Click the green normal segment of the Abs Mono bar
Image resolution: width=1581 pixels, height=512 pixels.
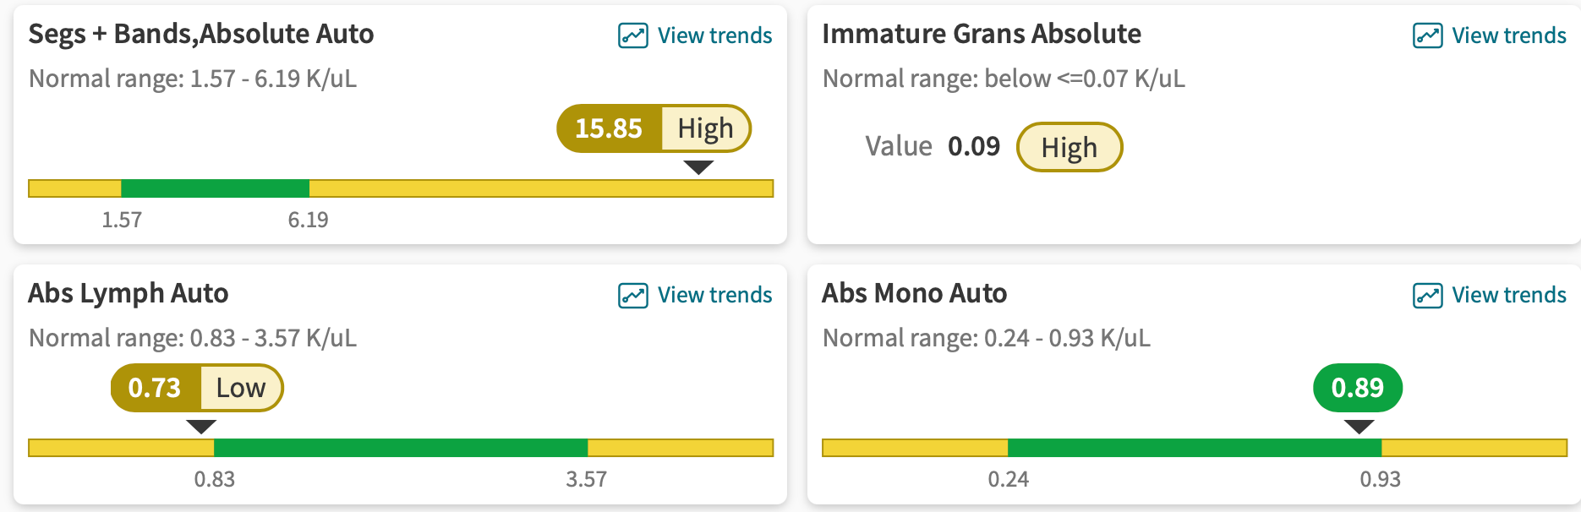tap(1194, 448)
